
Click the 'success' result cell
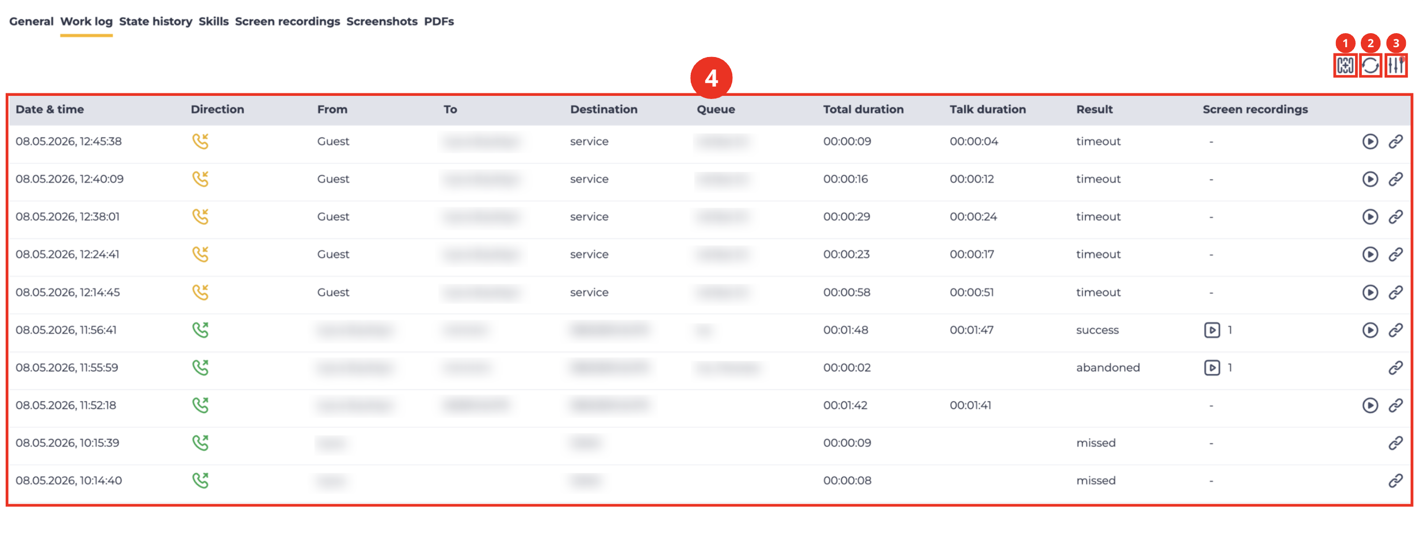pos(1097,330)
